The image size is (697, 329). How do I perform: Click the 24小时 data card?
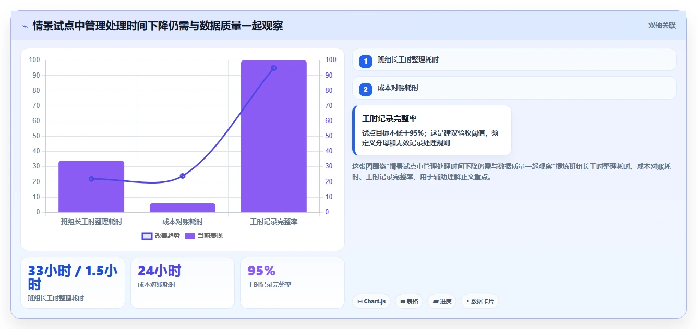pos(183,283)
